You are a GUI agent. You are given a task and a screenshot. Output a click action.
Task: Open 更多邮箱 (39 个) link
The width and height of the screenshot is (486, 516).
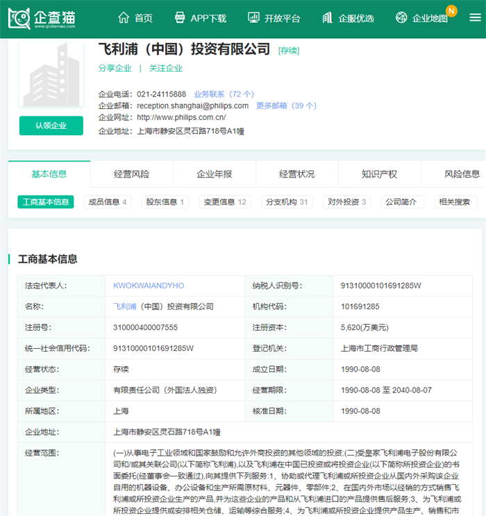286,105
